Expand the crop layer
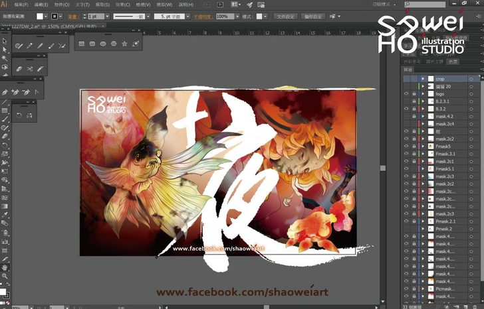Screen dimensions: 484x309 point(422,79)
